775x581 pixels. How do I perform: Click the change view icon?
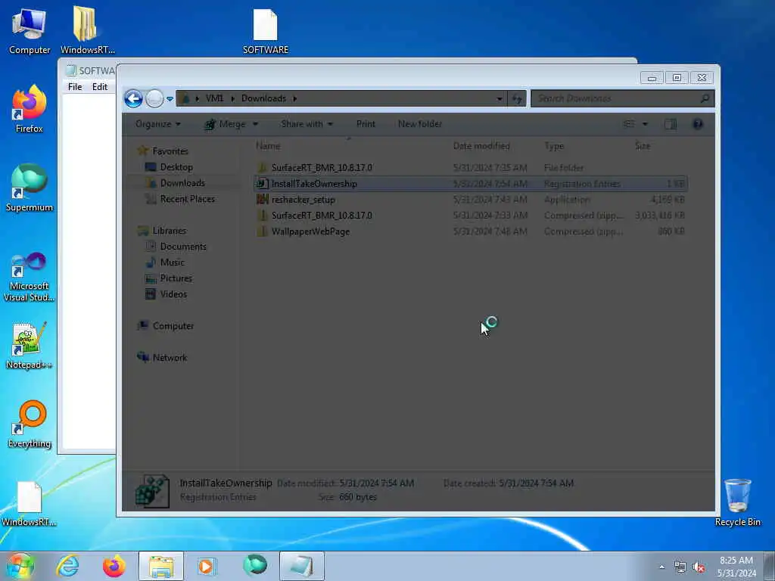629,124
